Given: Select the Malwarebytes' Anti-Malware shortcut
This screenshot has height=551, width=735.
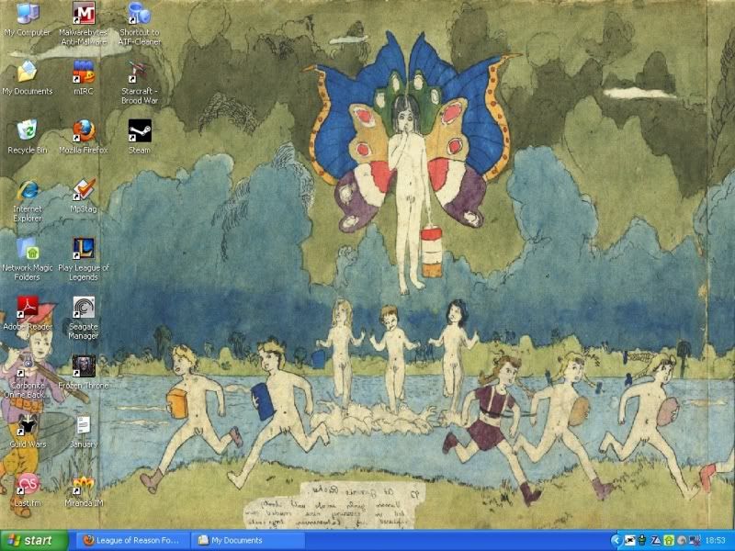Looking at the screenshot, I should click(84, 24).
